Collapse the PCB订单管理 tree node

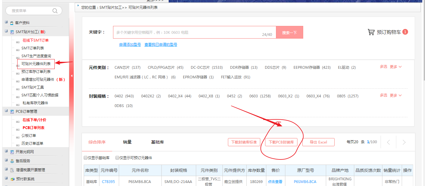click(x=6, y=111)
